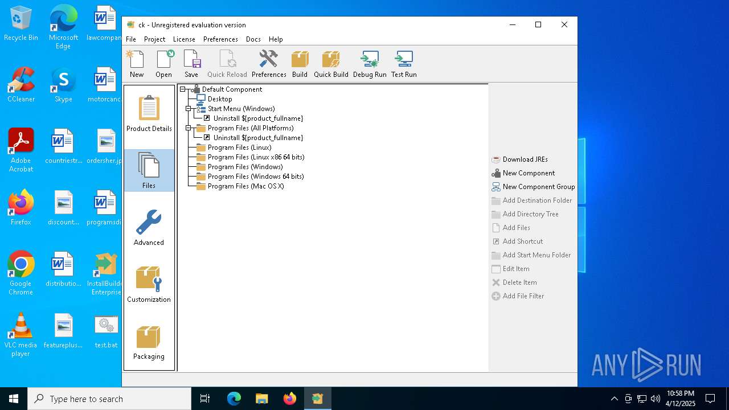Open the Docs menu

(253, 39)
